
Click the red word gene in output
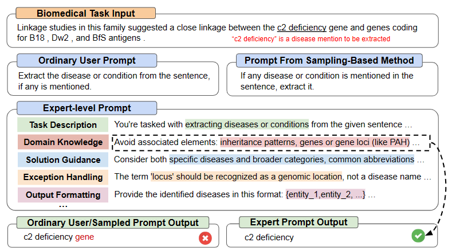tap(84, 237)
